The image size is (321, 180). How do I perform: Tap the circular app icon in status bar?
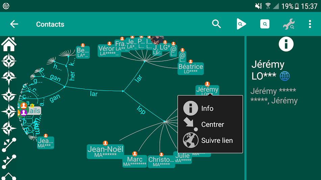tap(6, 6)
